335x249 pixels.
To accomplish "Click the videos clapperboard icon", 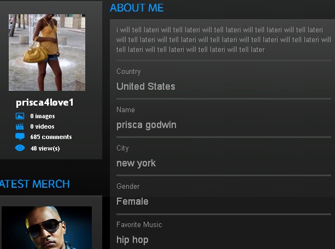I will tap(20, 126).
